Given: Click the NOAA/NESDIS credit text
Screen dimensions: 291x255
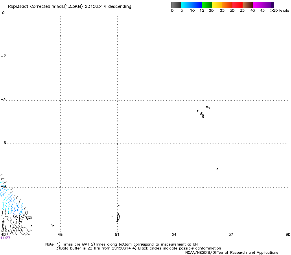Looking at the screenshot, I should 232,253.
